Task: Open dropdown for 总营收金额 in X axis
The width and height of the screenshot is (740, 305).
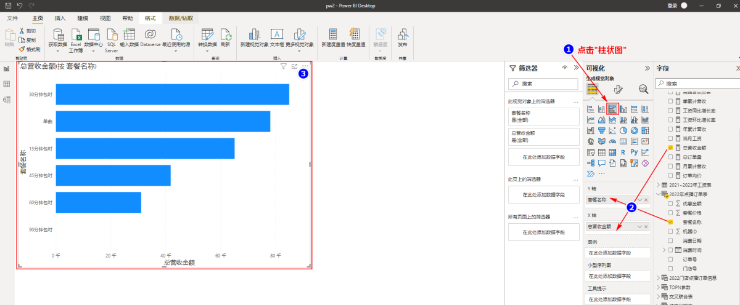Action: click(x=640, y=226)
